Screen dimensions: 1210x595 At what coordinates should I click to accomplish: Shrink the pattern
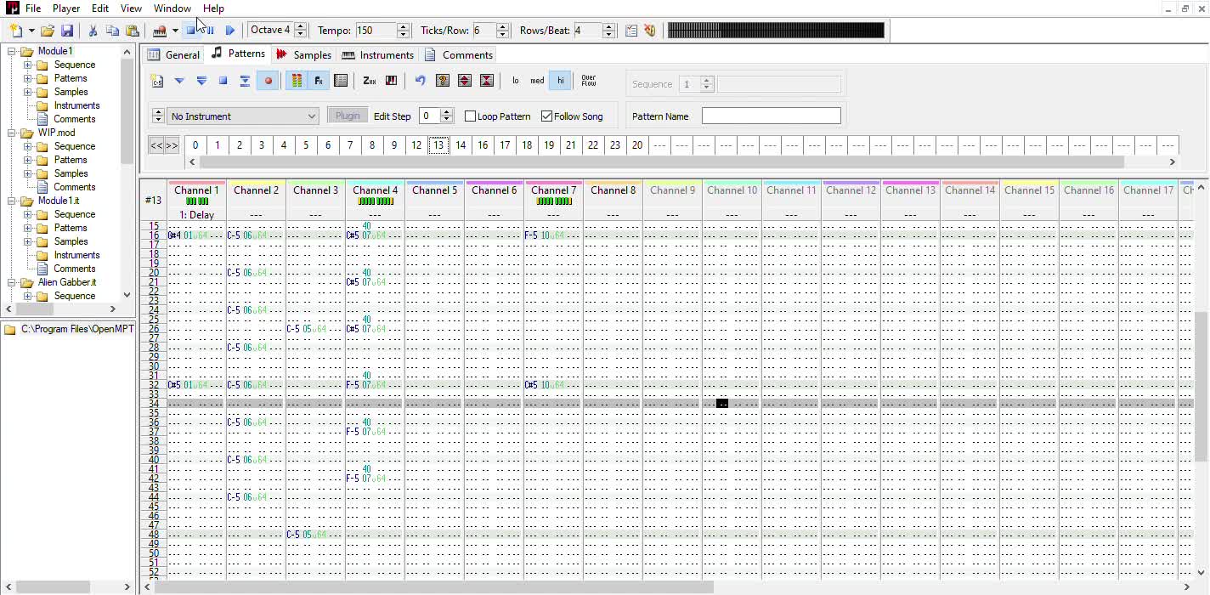(x=487, y=81)
